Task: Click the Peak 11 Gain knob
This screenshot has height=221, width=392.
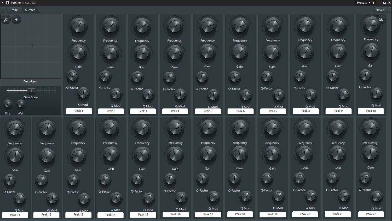Action: click(x=15, y=156)
